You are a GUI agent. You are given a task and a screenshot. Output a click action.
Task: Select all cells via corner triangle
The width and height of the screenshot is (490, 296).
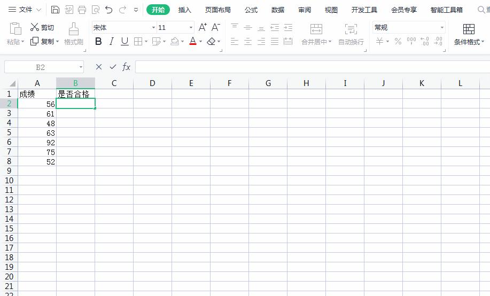pyautogui.click(x=12, y=83)
